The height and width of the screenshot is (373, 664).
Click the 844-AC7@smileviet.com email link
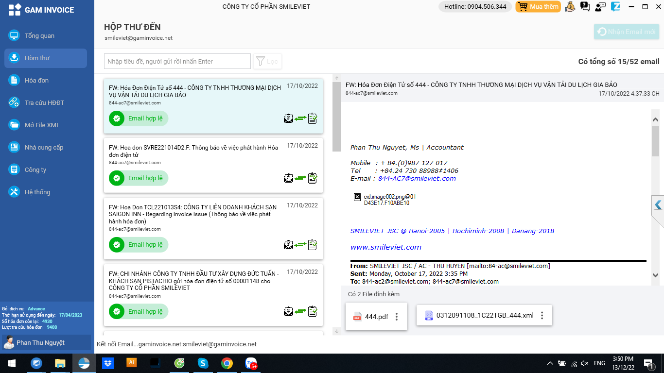coord(417,178)
